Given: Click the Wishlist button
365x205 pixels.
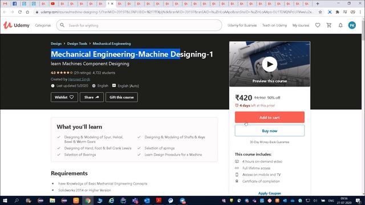Looking at the screenshot, I should coord(64,97).
